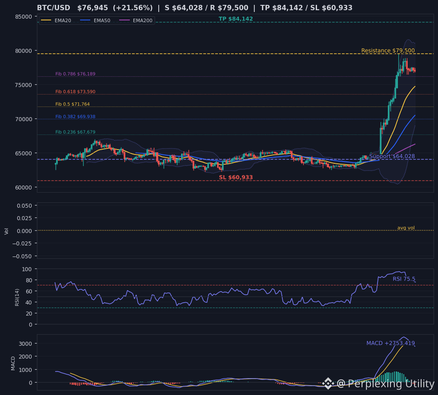This screenshot has width=438, height=395.
Task: Click the 75000 price axis tick
Action: click(x=24, y=85)
